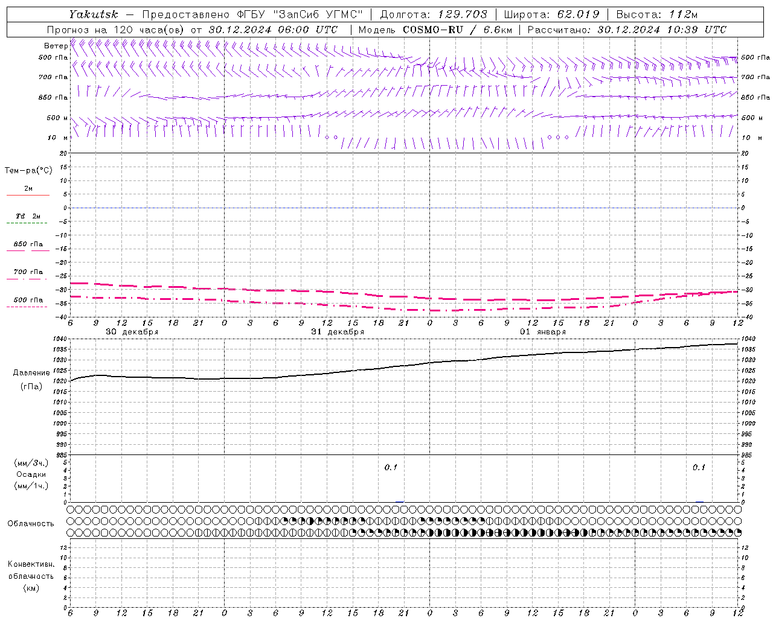Click the Ветер wind section label
Viewport: 773px width, 618px height.
pyautogui.click(x=56, y=46)
